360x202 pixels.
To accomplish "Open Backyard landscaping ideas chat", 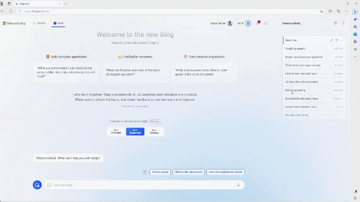I will pyautogui.click(x=314, y=99).
